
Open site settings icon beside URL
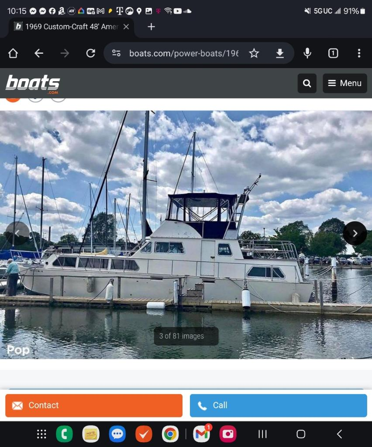click(116, 53)
